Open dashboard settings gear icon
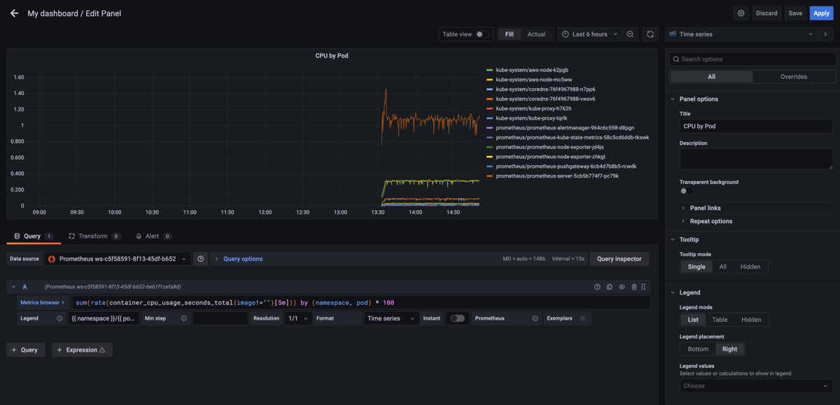 point(741,13)
